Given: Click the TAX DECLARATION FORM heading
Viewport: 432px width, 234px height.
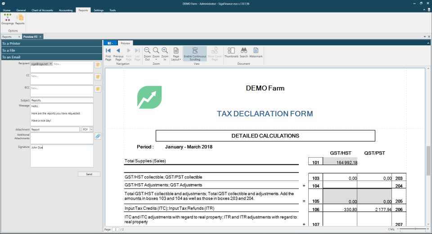Looking at the screenshot, I should tap(265, 114).
